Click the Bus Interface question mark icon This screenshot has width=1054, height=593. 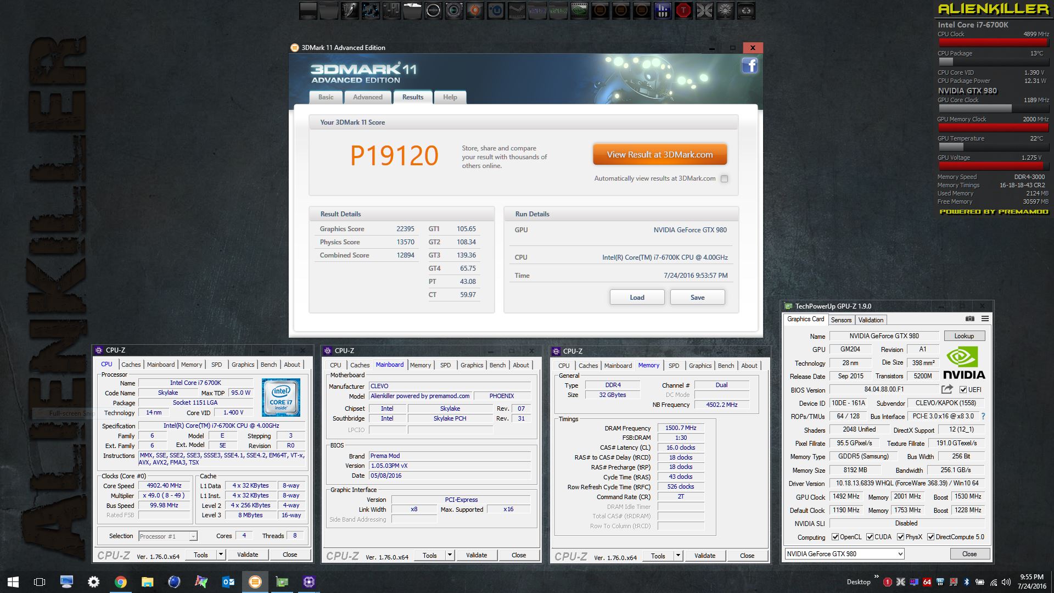(983, 416)
